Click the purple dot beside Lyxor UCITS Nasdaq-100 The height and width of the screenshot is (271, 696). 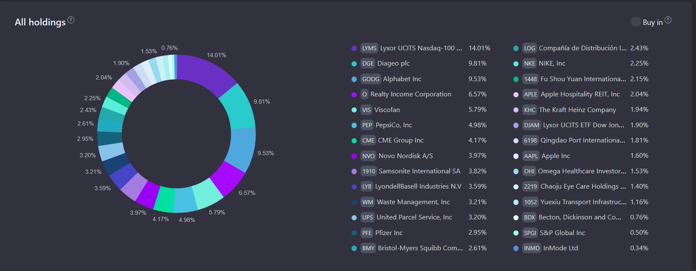click(x=354, y=48)
